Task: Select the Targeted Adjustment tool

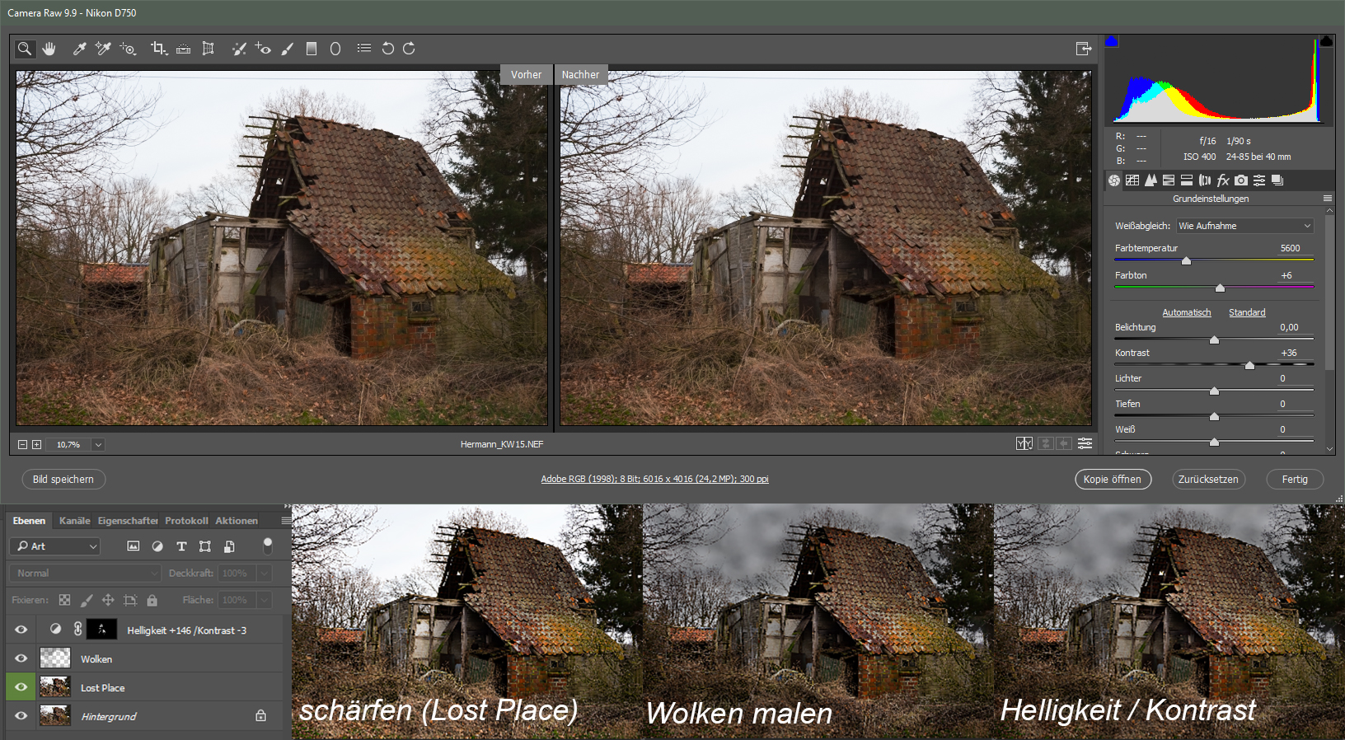Action: pyautogui.click(x=128, y=49)
